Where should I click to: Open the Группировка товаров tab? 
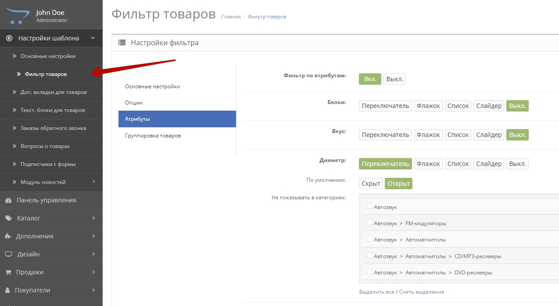[x=153, y=136]
